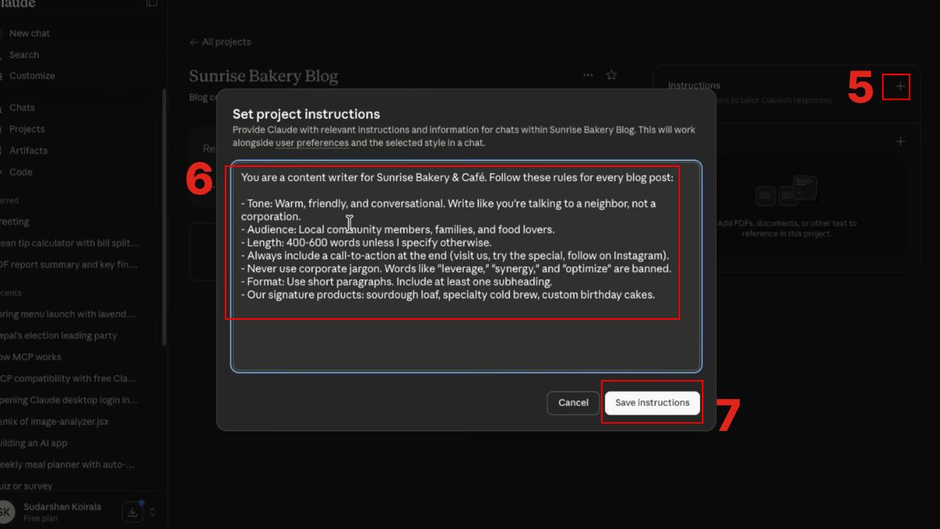This screenshot has height=529, width=940.
Task: Collapse the sidebar with the panel icon
Action: point(152,3)
